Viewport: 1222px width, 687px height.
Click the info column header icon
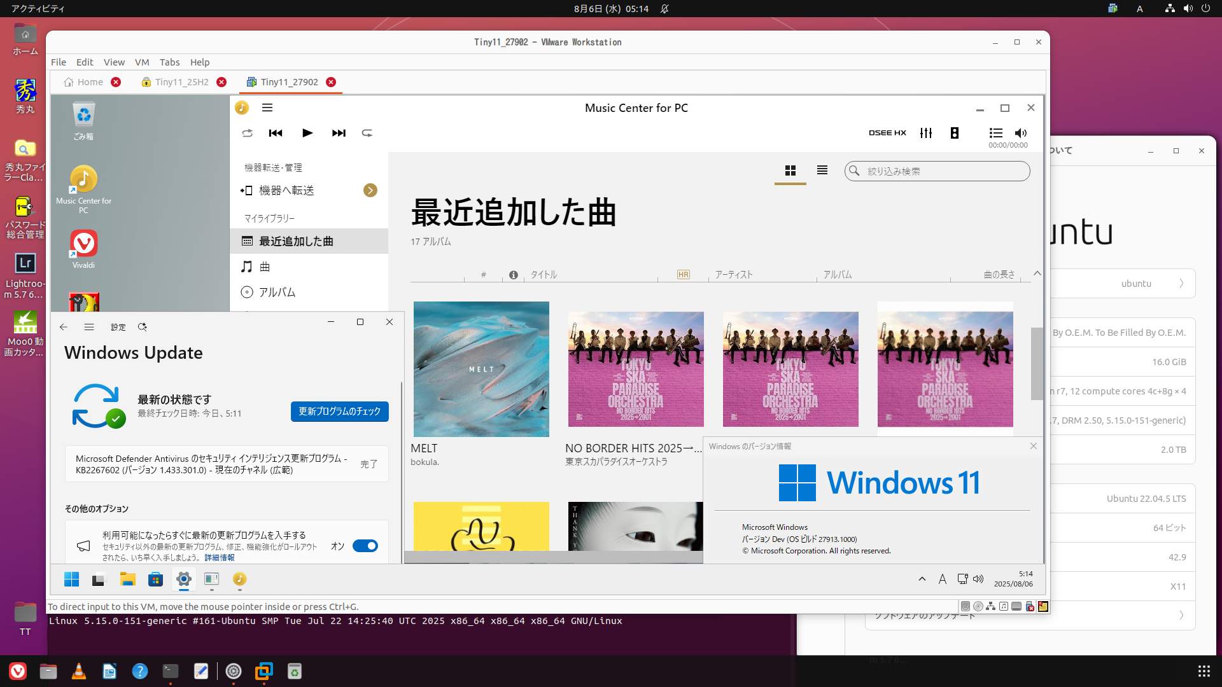tap(514, 275)
